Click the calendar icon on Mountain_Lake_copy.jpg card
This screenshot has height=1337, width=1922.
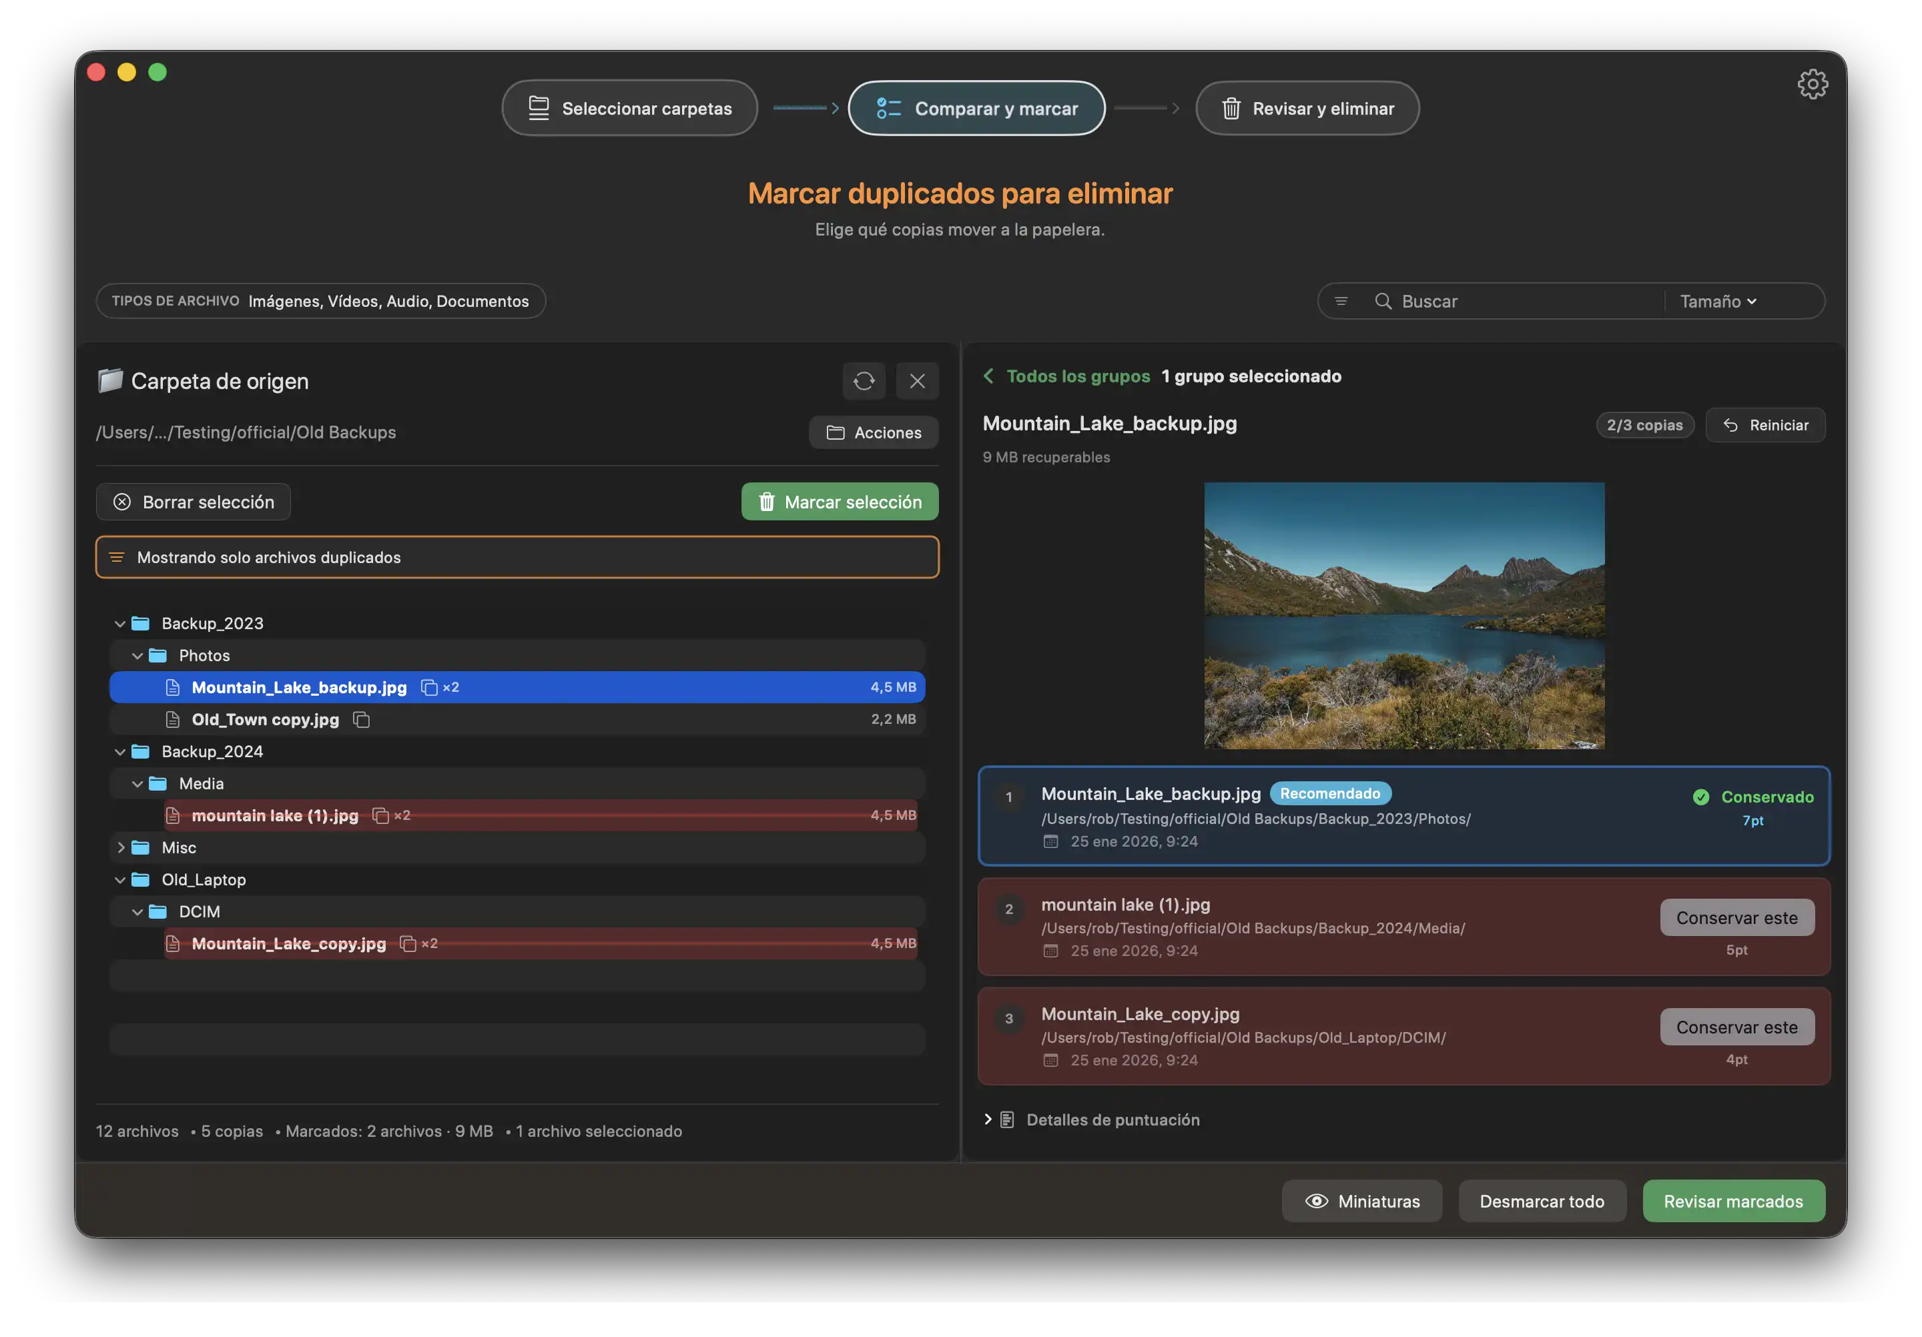coord(1050,1061)
